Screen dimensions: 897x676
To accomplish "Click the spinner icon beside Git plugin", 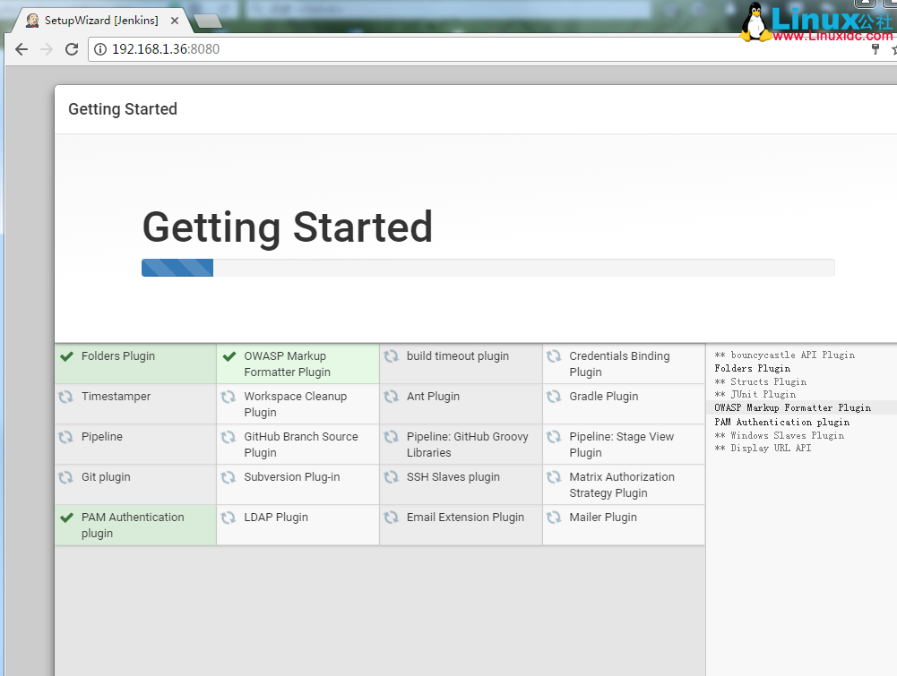I will pyautogui.click(x=66, y=476).
